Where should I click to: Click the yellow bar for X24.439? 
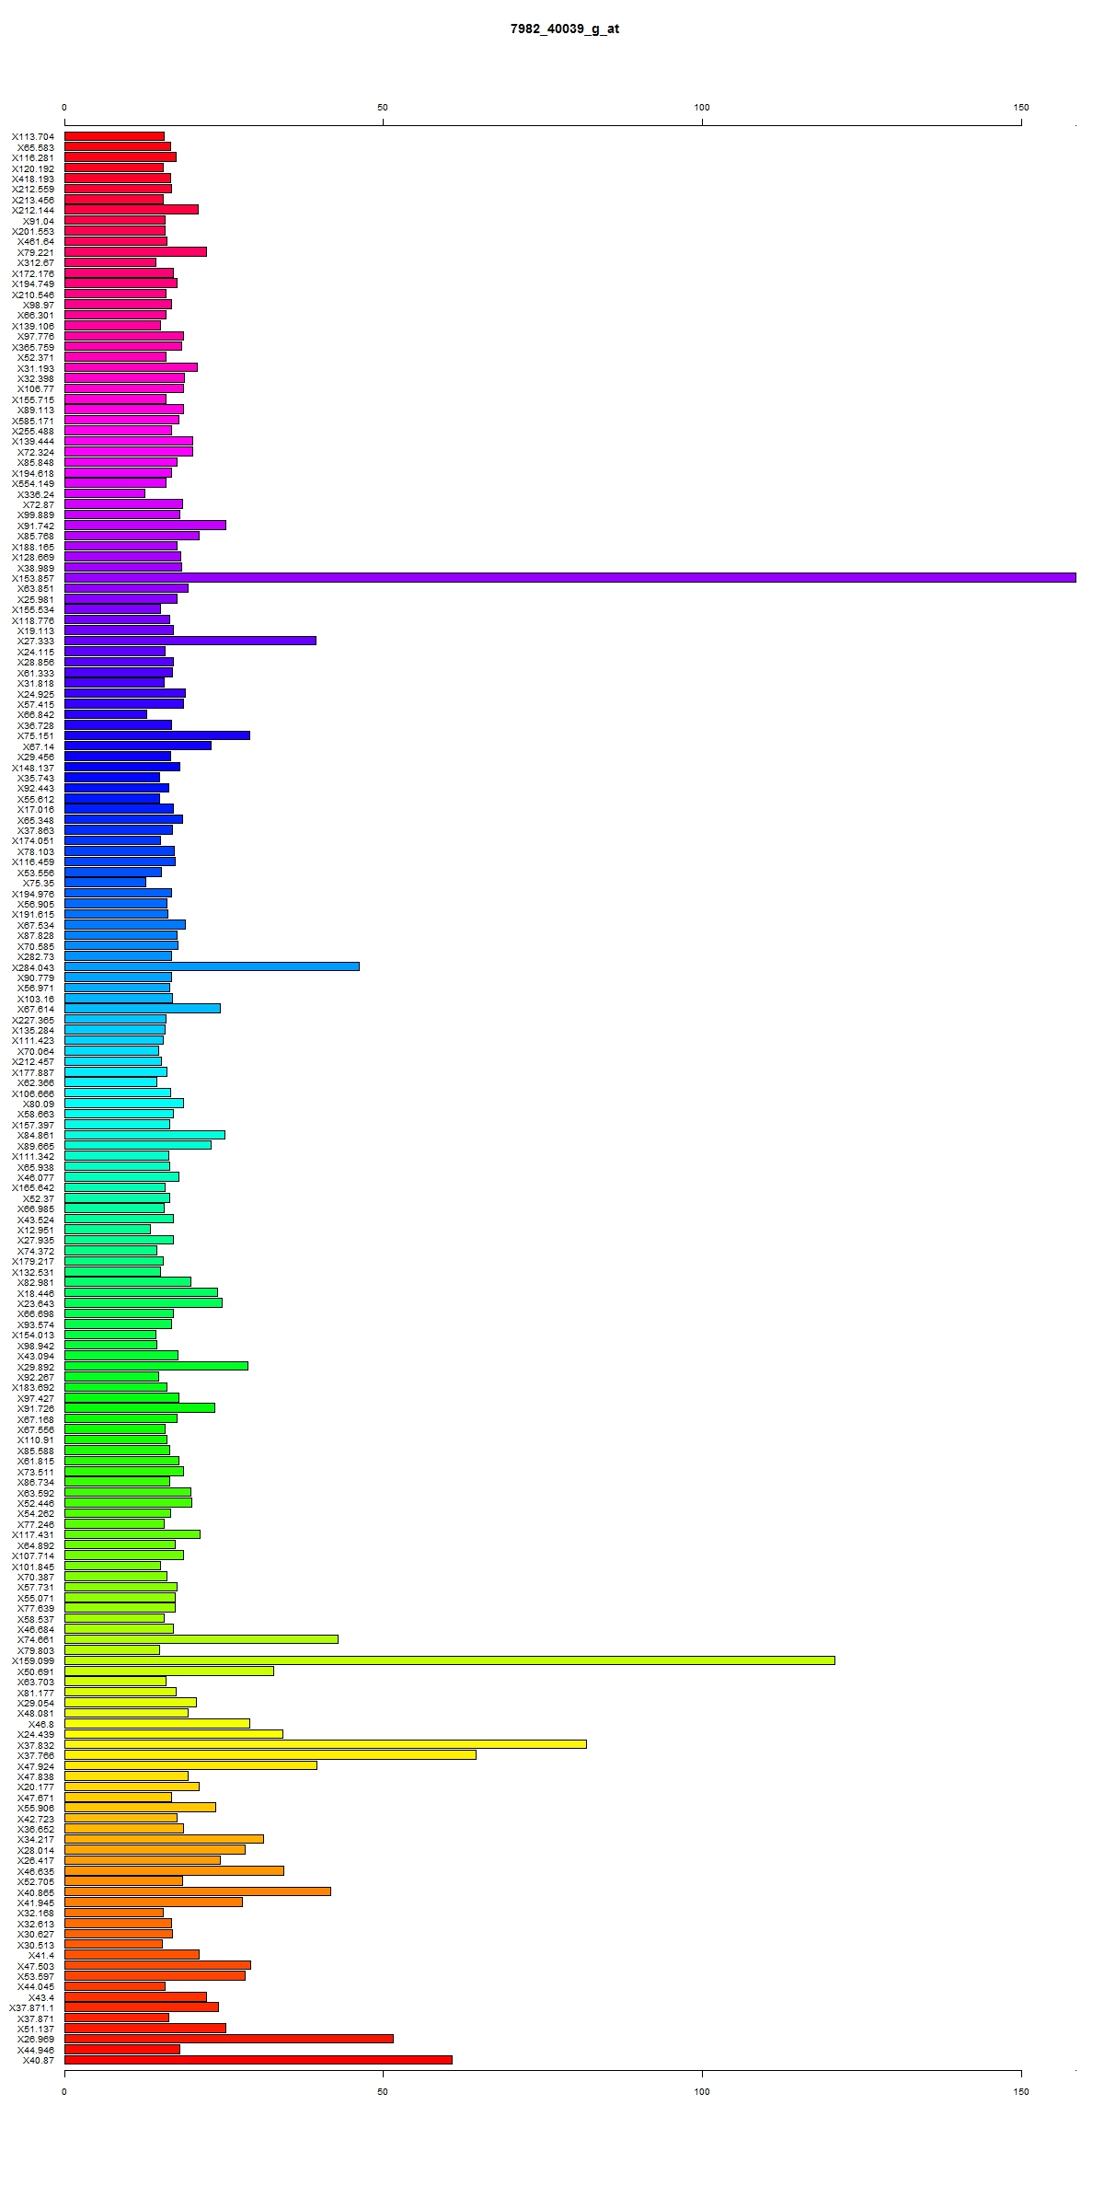174,1734
